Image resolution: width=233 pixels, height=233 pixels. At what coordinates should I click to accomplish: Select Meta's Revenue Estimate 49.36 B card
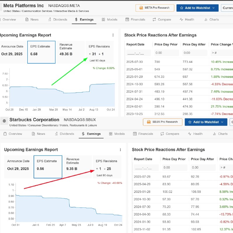[x=70, y=52]
